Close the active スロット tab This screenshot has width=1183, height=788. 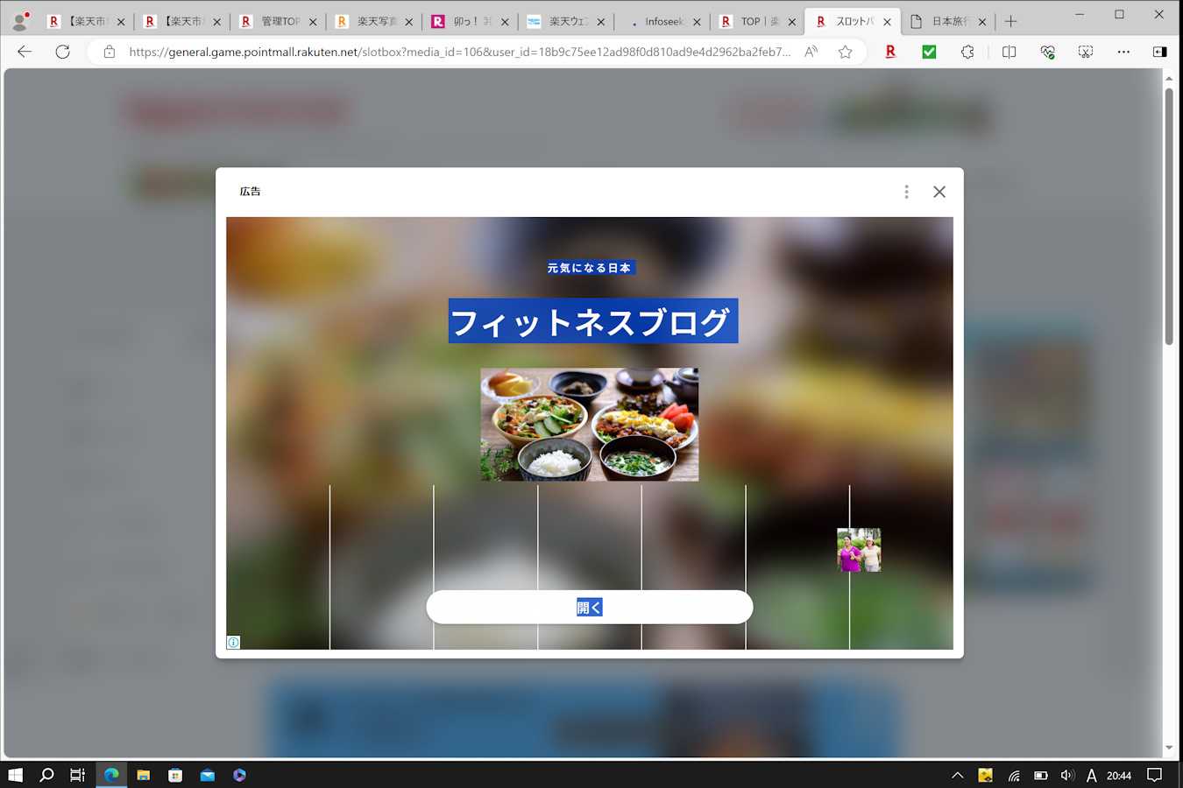887,22
